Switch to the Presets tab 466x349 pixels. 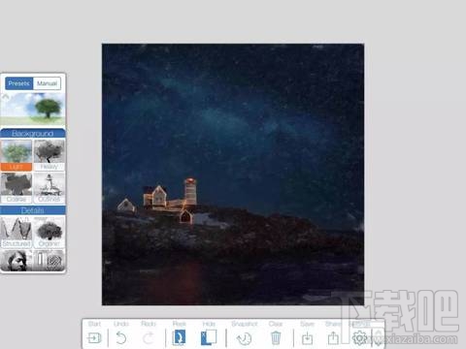[18, 83]
